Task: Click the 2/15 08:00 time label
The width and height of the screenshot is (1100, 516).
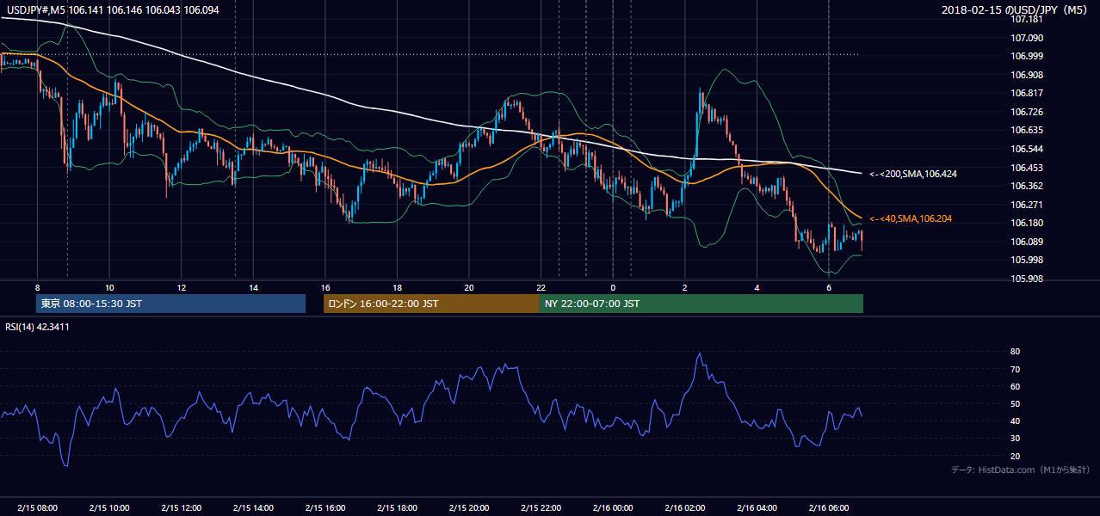Action: (37, 508)
